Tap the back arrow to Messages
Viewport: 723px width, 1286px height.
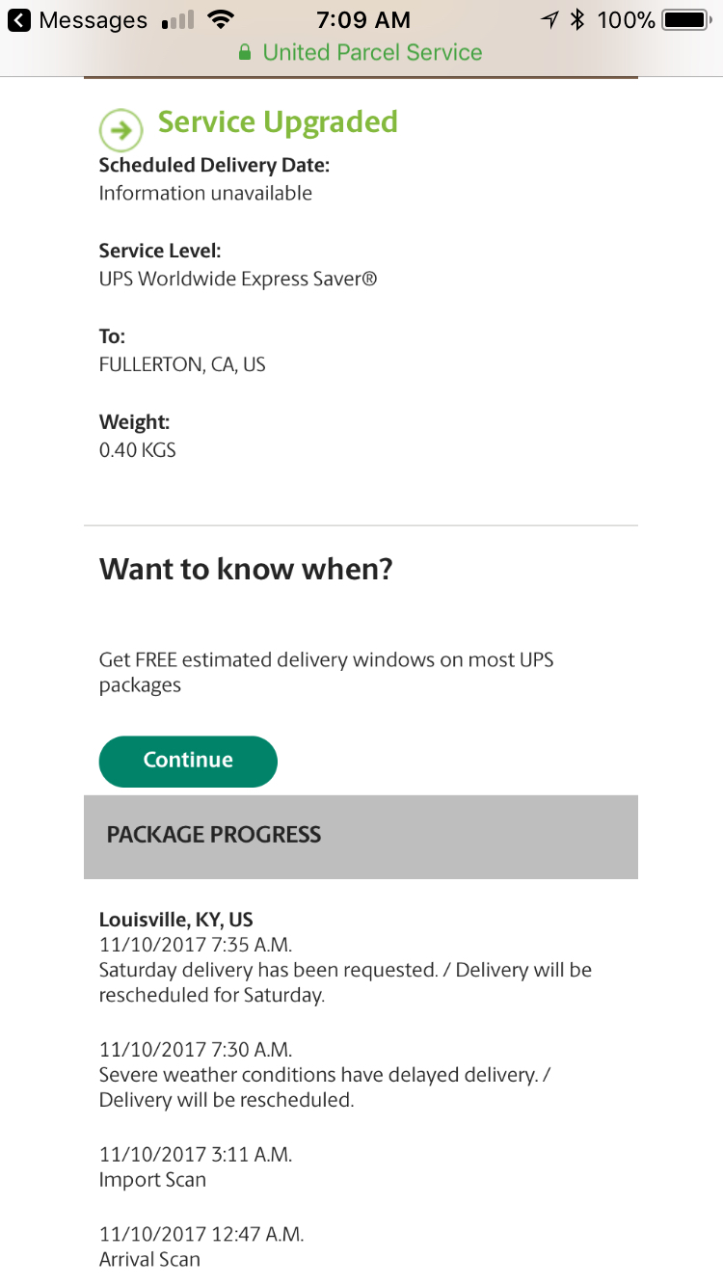(19, 19)
